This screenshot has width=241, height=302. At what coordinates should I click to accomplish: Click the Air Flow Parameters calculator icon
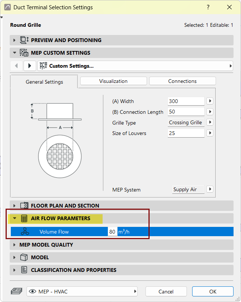(24, 218)
